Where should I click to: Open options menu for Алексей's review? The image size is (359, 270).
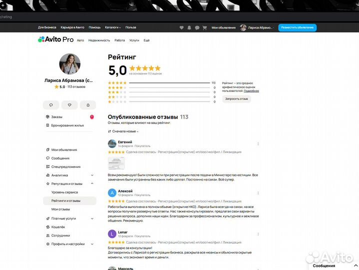click(x=258, y=193)
